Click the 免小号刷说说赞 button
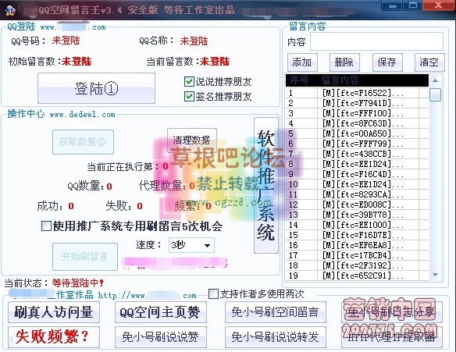Image resolution: width=456 pixels, height=352 pixels. coord(161,337)
